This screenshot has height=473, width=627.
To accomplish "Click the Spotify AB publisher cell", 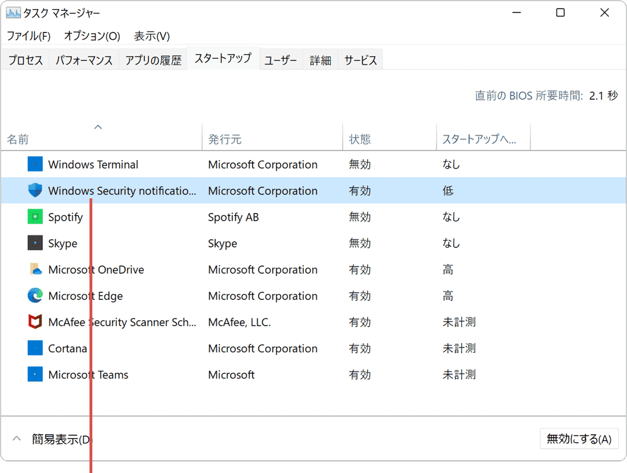I will coord(234,217).
